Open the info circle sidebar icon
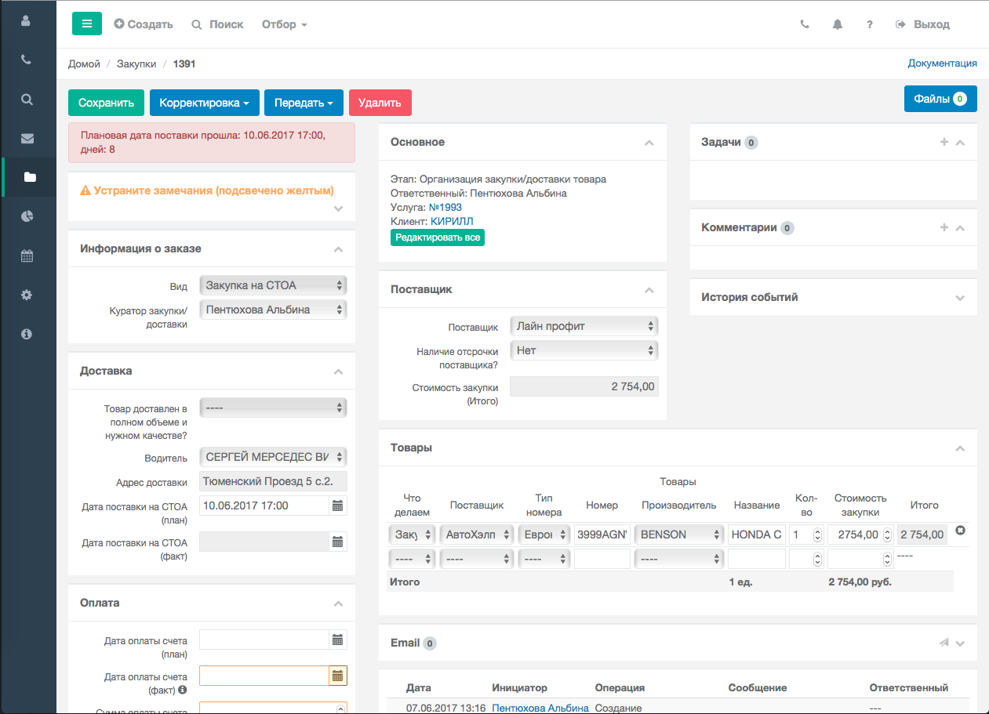989x714 pixels. [x=27, y=334]
